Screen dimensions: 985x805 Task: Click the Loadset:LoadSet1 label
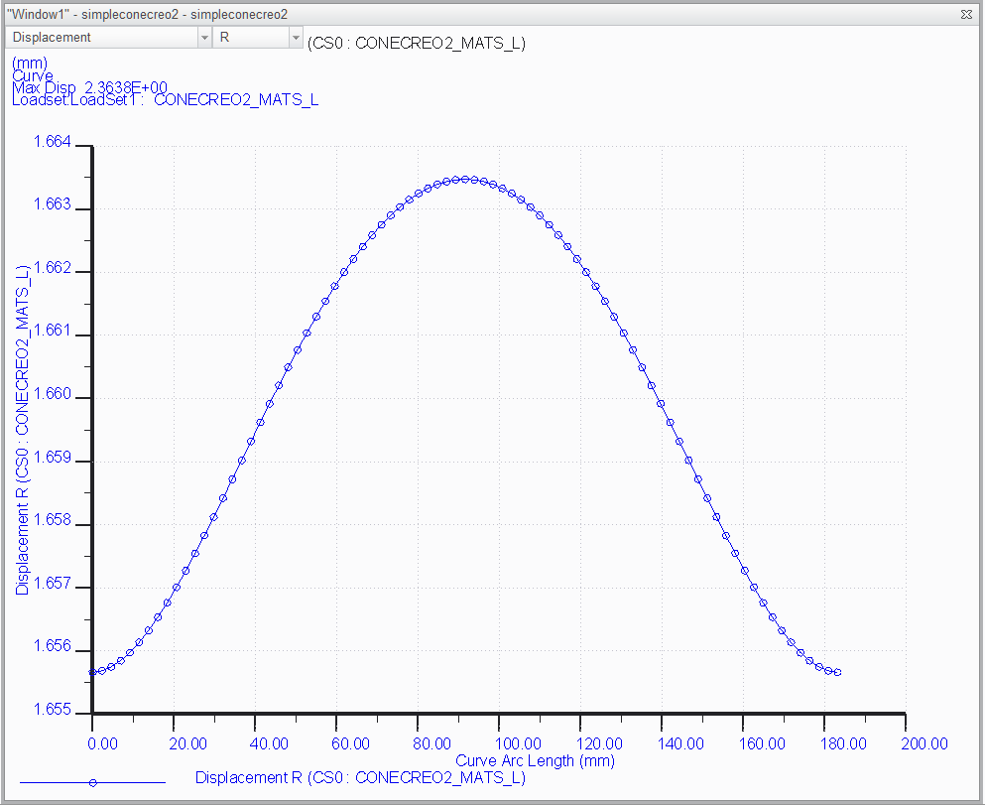[166, 100]
